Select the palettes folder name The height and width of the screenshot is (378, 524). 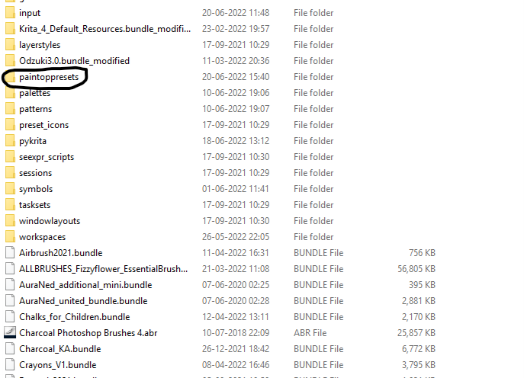(x=35, y=93)
